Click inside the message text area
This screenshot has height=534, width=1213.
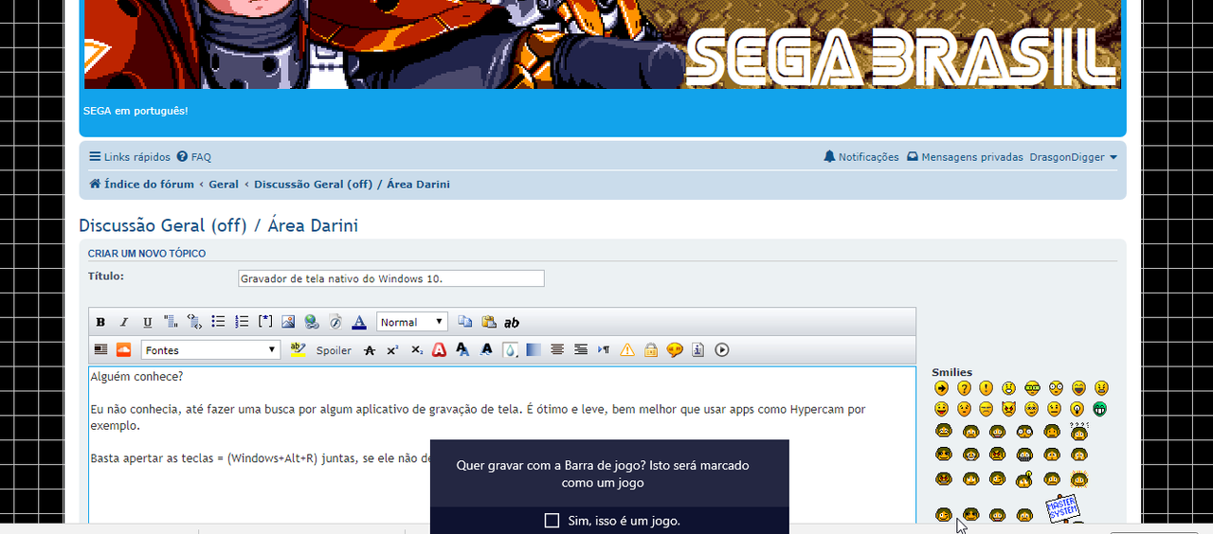point(502,444)
